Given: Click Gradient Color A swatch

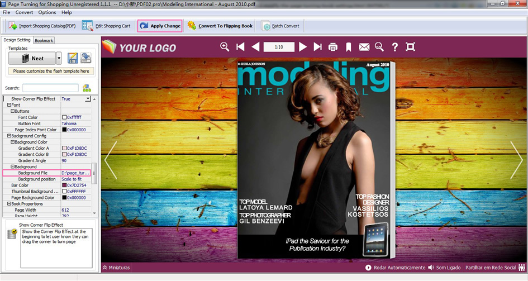Looking at the screenshot, I should coord(64,148).
